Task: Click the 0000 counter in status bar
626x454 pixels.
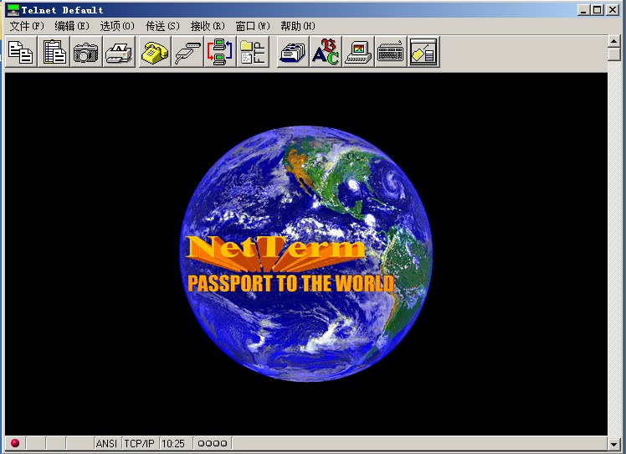Action: pos(213,443)
